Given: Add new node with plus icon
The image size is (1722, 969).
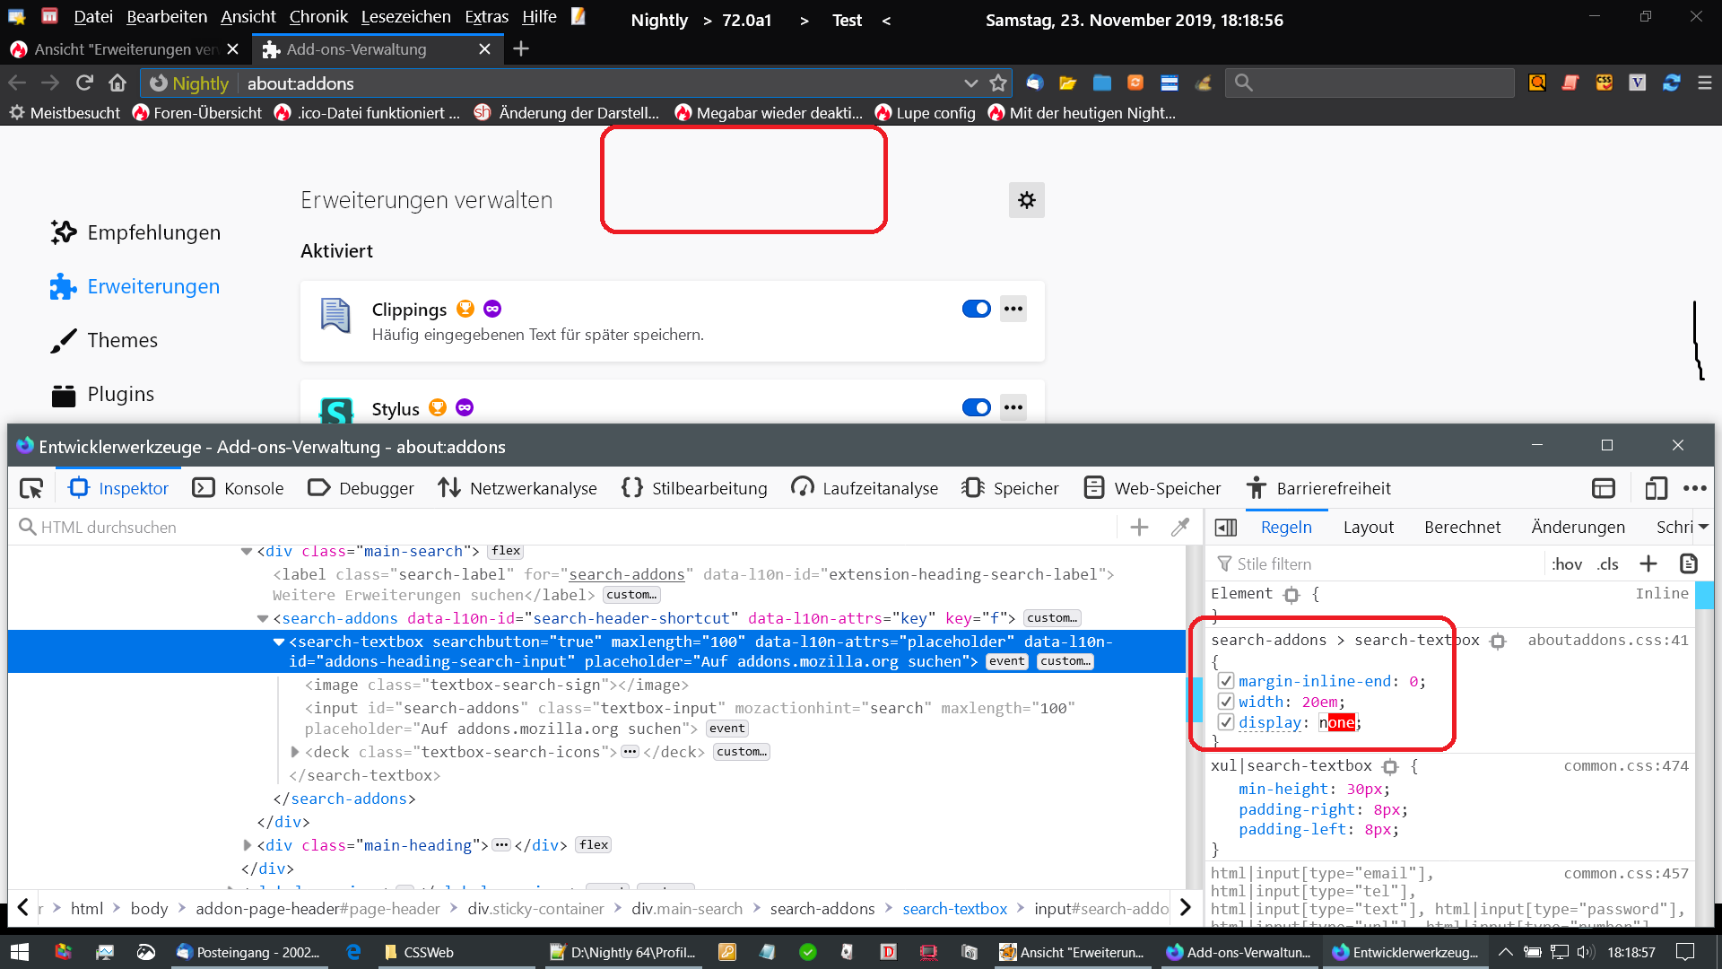Looking at the screenshot, I should tap(1139, 528).
